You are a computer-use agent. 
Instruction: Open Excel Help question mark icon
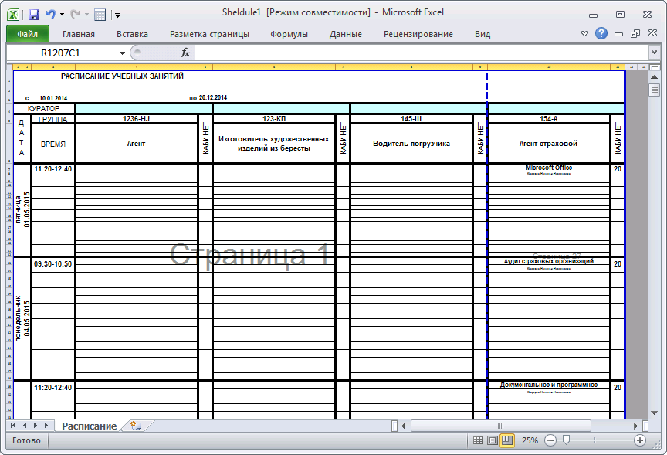click(x=601, y=33)
